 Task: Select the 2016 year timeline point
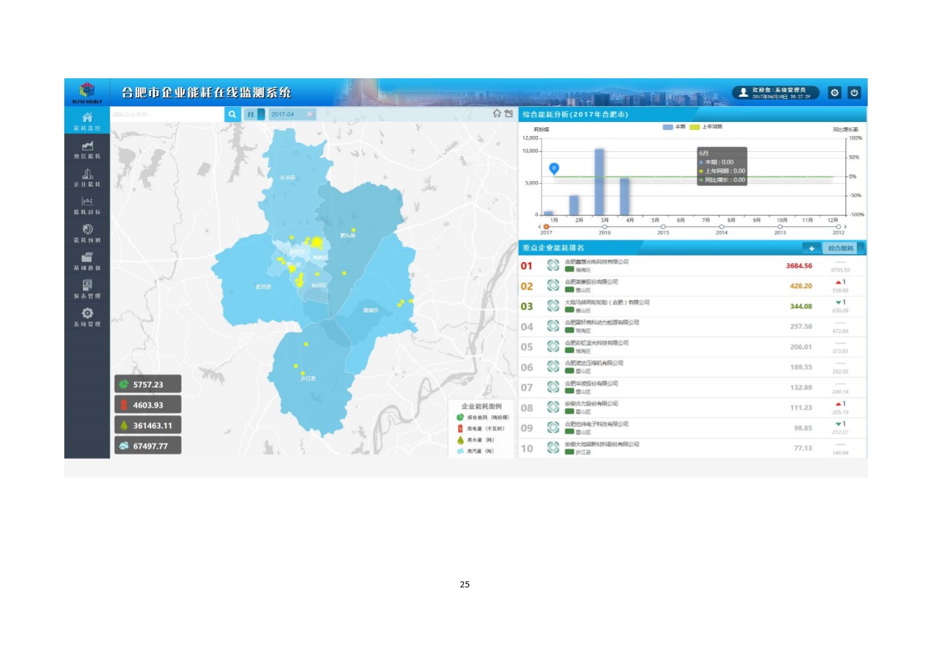605,227
